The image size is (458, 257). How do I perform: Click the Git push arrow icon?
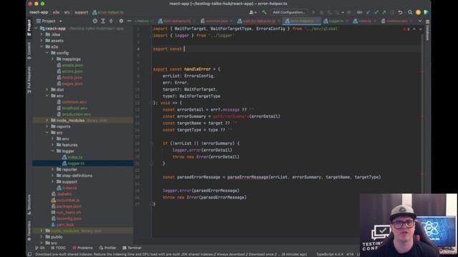tap(384, 12)
